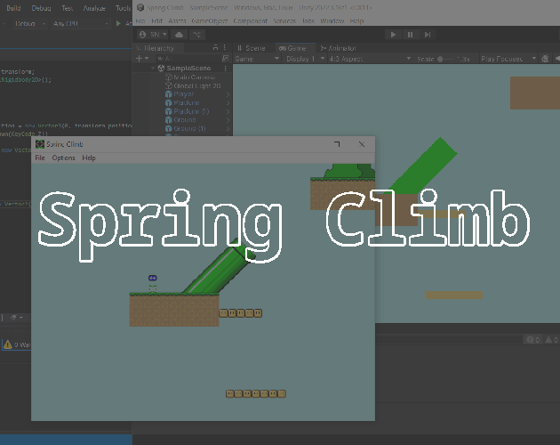The height and width of the screenshot is (445, 560).
Task: Click the Platform prefab cube icon
Action: 169,102
